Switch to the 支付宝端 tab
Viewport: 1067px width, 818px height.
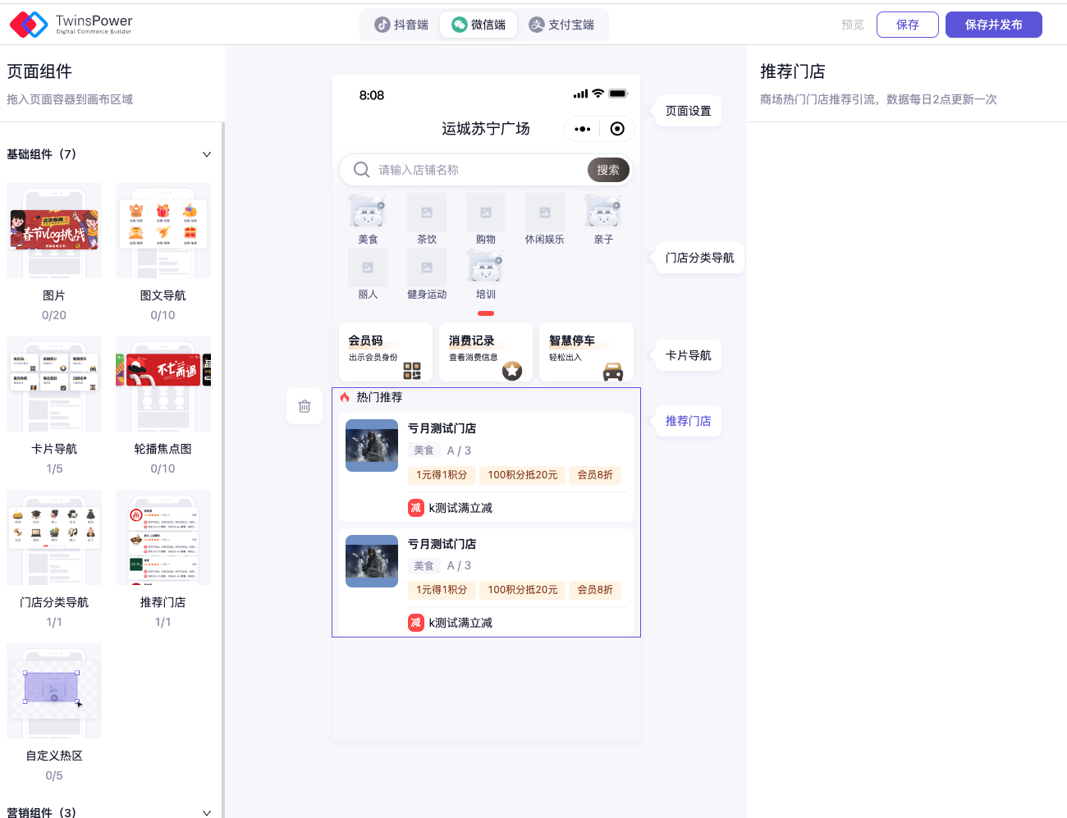pyautogui.click(x=562, y=25)
